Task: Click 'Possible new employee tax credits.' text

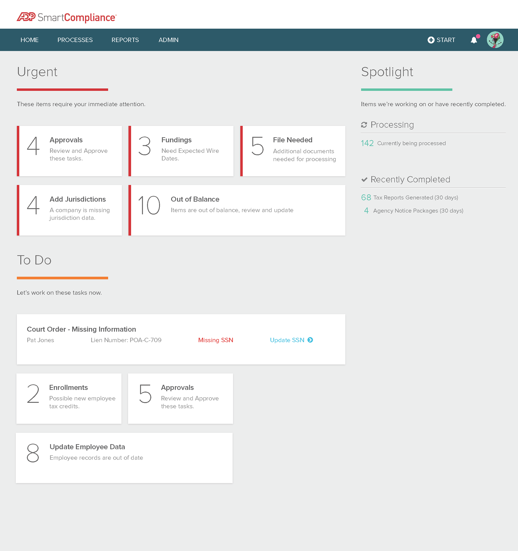Action: pyautogui.click(x=82, y=402)
